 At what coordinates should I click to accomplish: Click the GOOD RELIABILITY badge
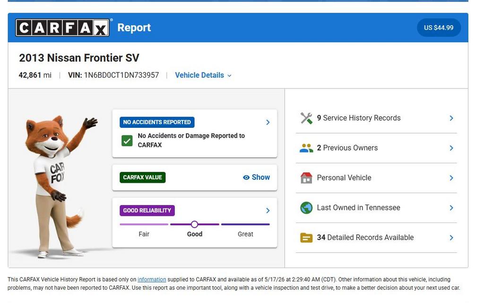pyautogui.click(x=147, y=211)
